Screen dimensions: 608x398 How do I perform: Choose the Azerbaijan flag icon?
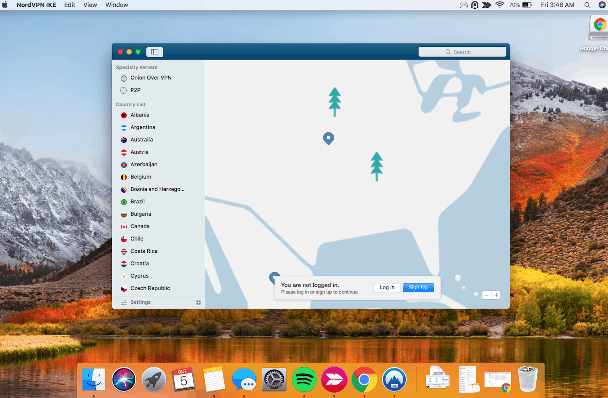(124, 165)
